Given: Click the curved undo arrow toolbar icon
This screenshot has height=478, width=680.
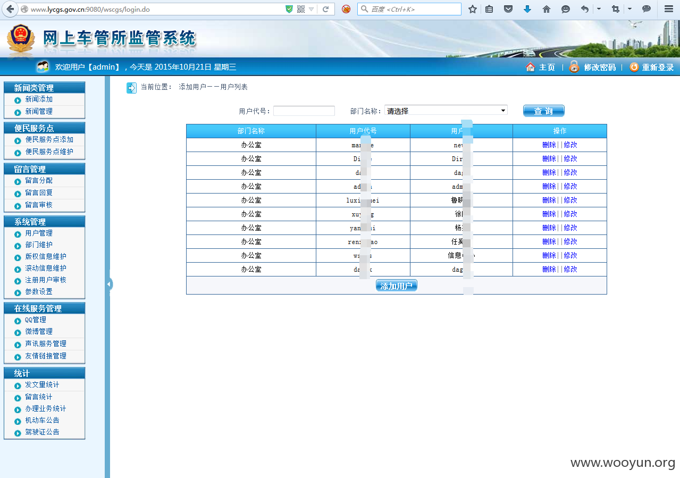Looking at the screenshot, I should click(x=585, y=9).
